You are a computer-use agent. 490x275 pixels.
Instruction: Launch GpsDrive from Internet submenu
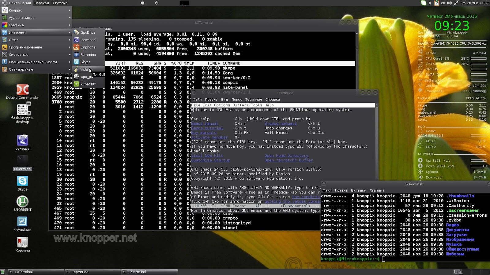(x=89, y=32)
